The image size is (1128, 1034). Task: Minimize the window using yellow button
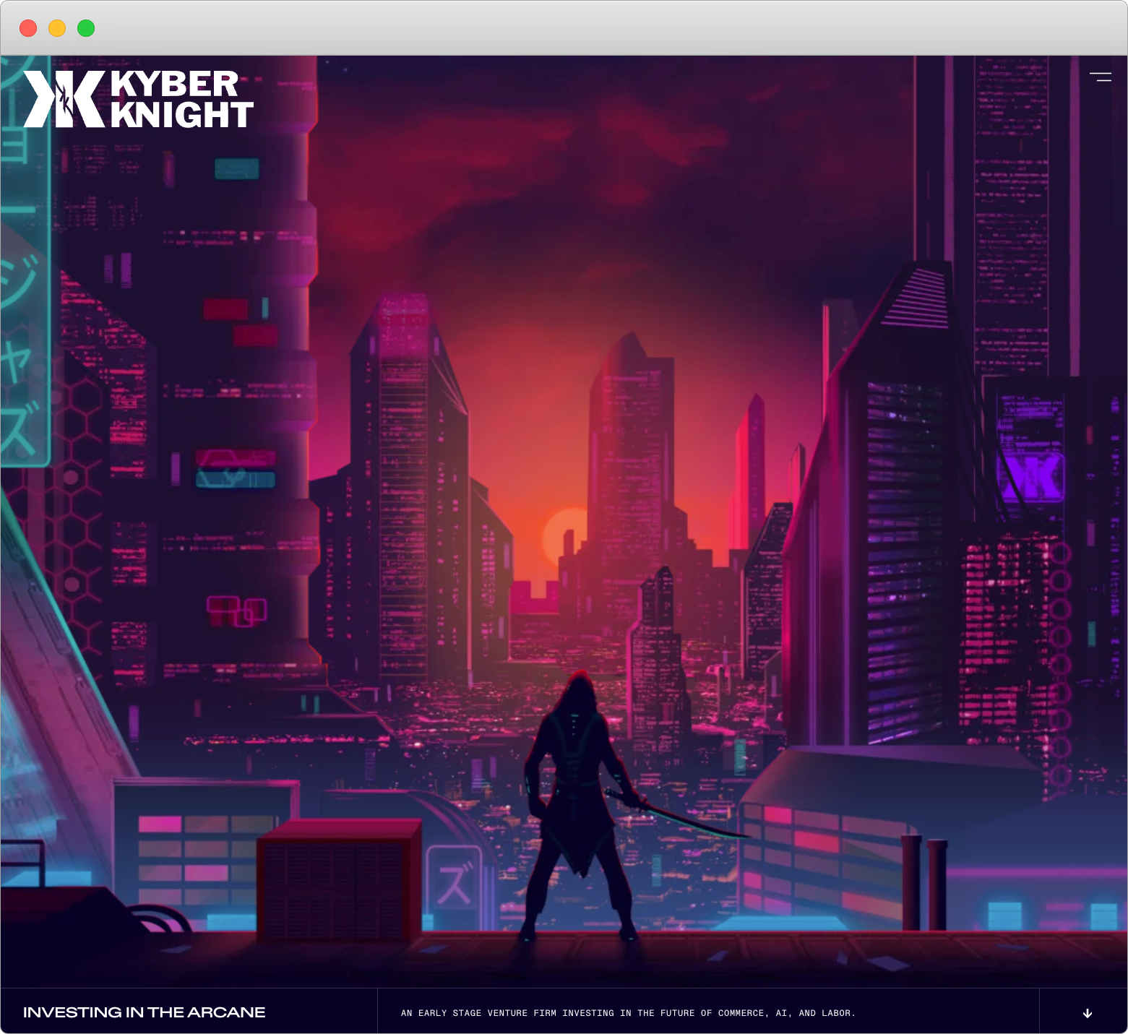[57, 28]
